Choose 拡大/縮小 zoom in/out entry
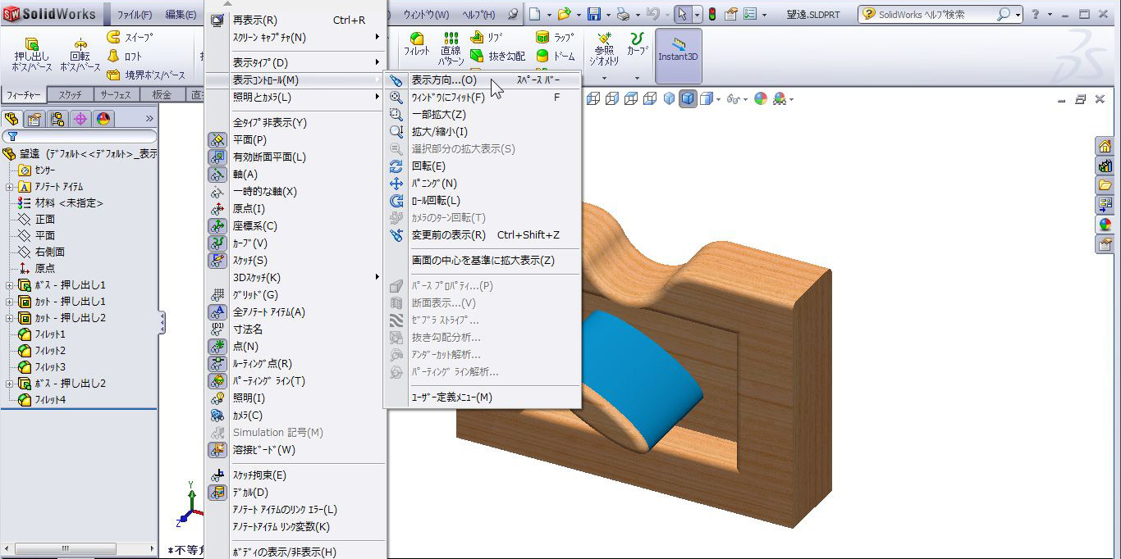Viewport: 1121px width, 559px height. [x=483, y=132]
